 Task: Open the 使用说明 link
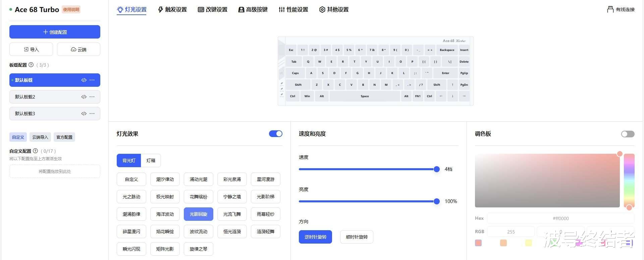[71, 9]
